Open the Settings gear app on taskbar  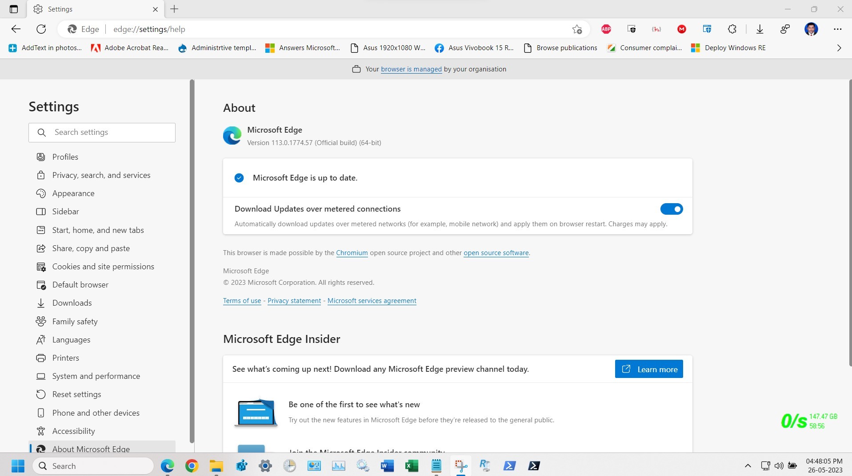pyautogui.click(x=265, y=466)
